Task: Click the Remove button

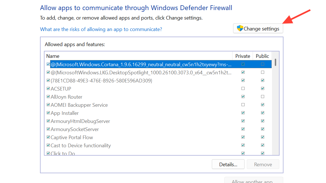Action: point(263,164)
